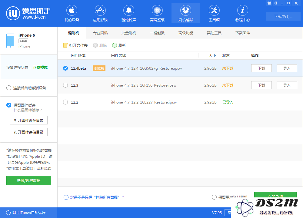Click the 64GB capacity badge
The width and height of the screenshot is (303, 218).
click(x=23, y=41)
